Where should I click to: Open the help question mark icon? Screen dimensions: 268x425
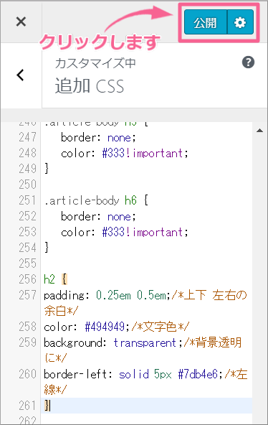tap(248, 62)
